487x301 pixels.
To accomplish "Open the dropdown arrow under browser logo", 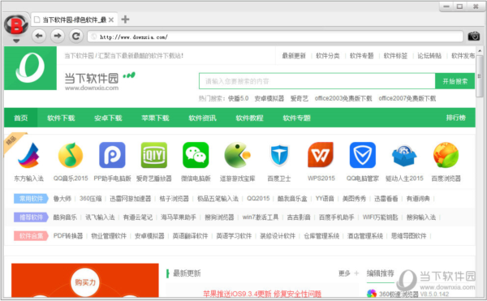I will (16, 41).
